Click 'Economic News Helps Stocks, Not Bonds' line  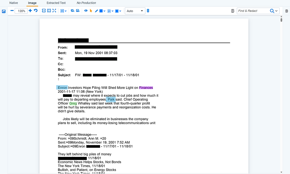point(89,162)
